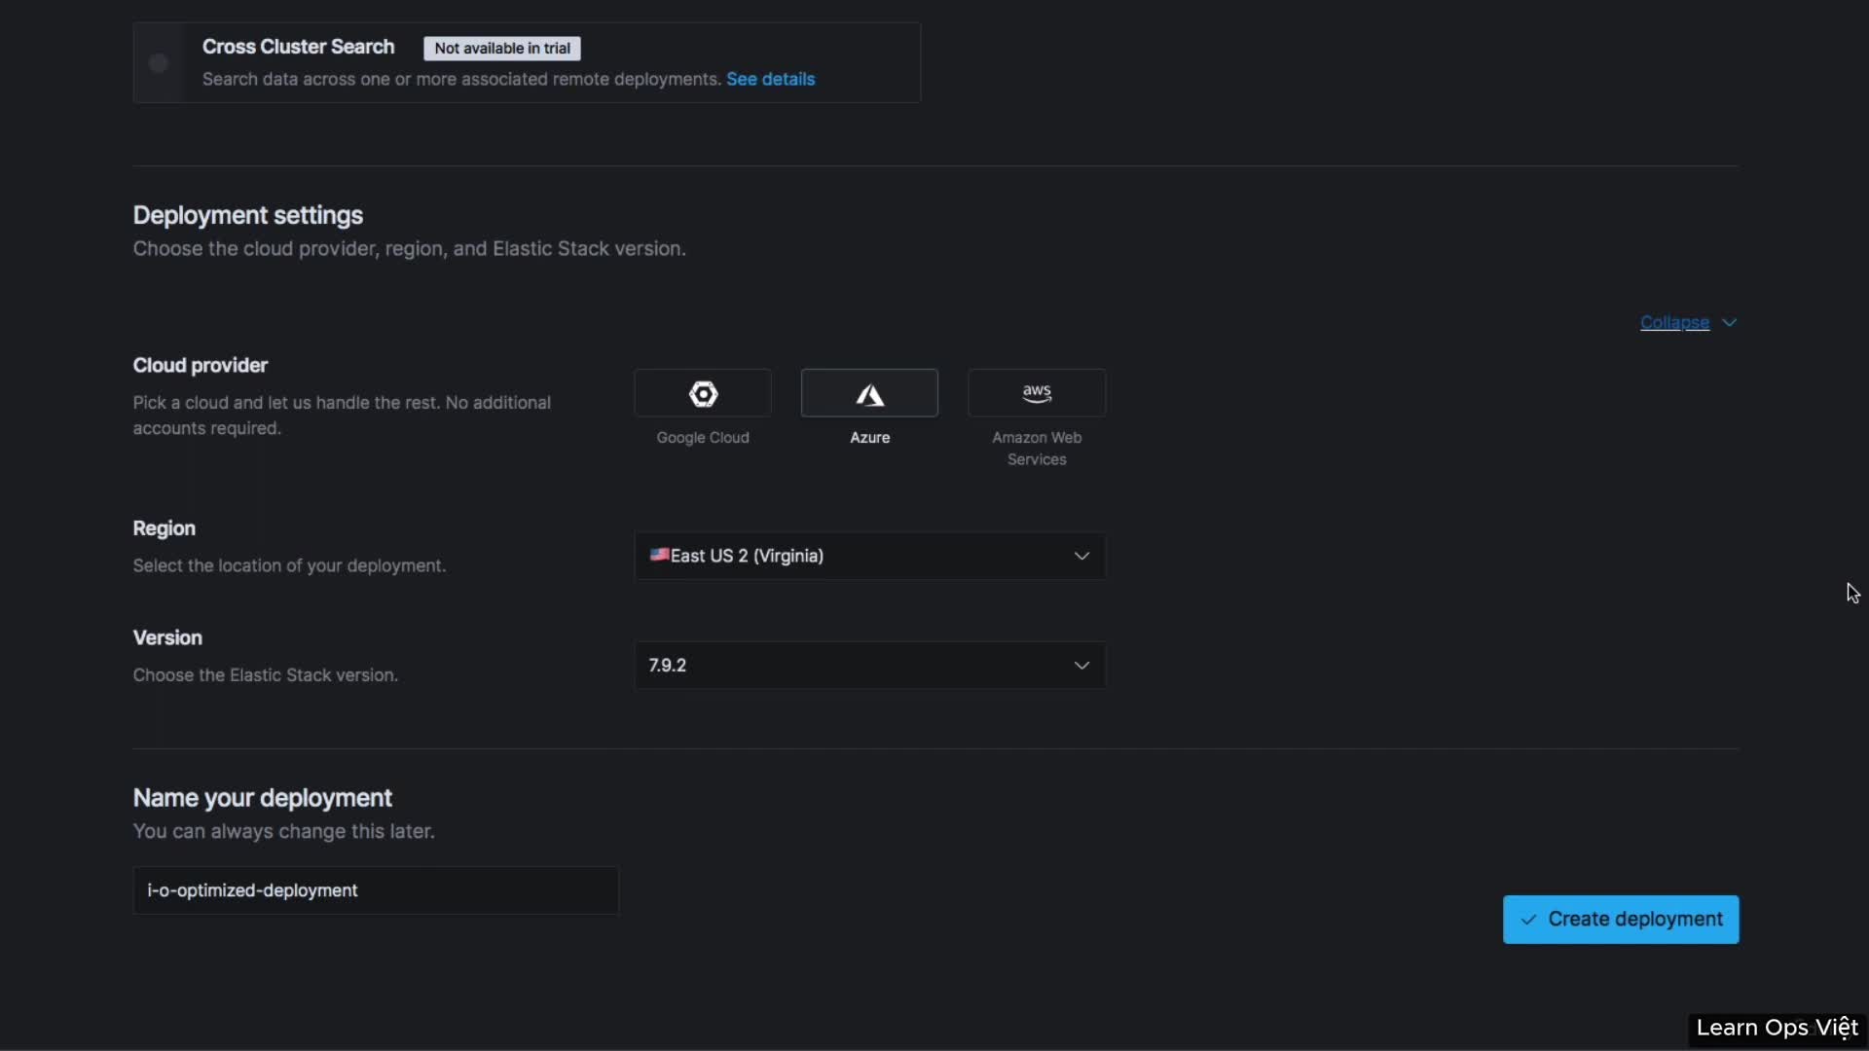Click the Cloud provider label

(201, 365)
